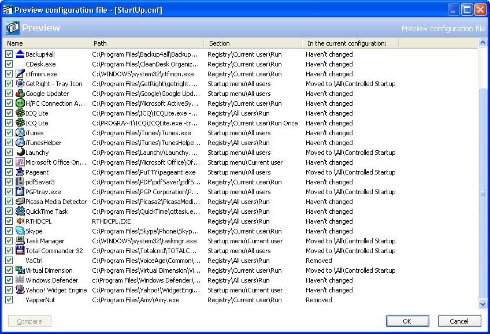This screenshot has width=490, height=334.
Task: Sort by the Name column header
Action: pos(46,43)
